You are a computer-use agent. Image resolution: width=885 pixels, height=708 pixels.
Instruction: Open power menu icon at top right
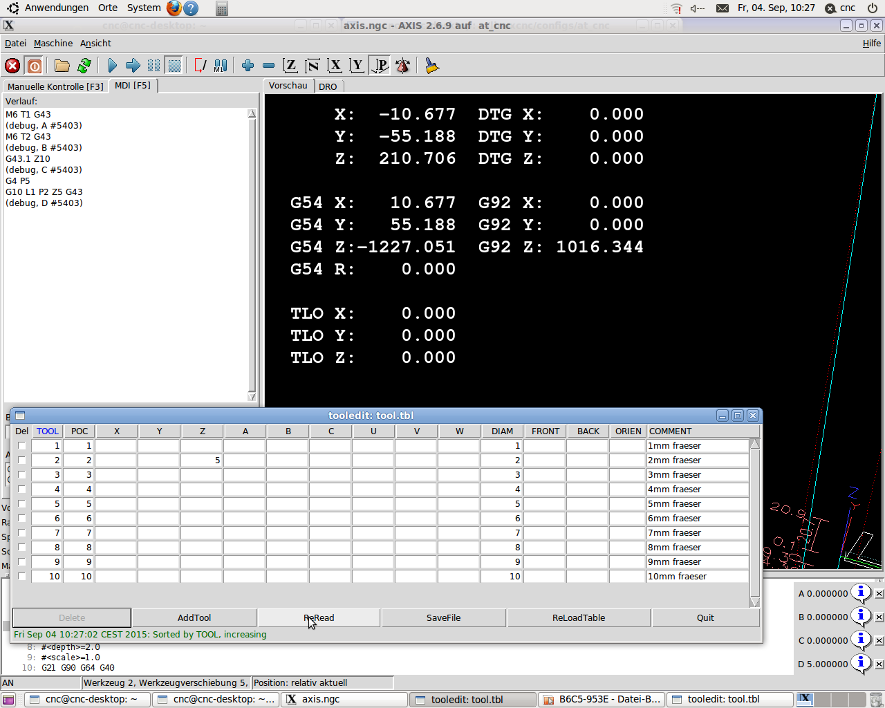(873, 8)
